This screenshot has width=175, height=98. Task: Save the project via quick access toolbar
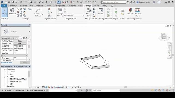[x=13, y=2]
